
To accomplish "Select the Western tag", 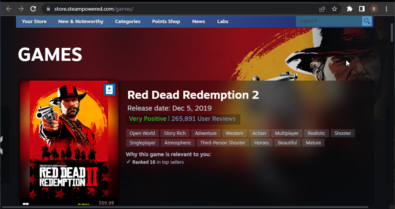I will pos(234,133).
